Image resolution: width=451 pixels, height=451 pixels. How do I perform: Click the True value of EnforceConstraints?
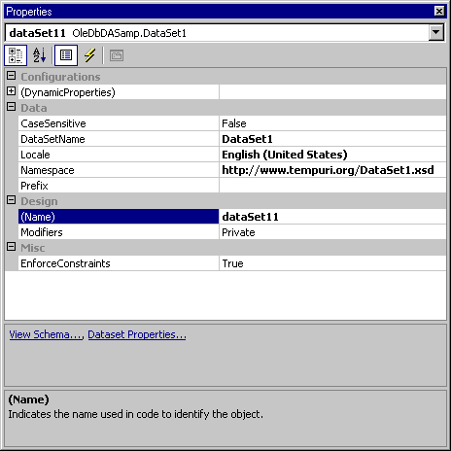pyautogui.click(x=332, y=263)
